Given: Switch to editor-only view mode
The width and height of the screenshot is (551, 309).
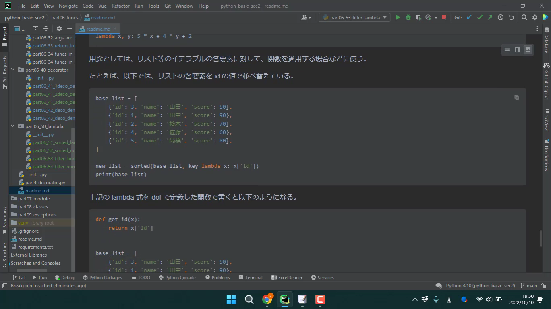Looking at the screenshot, I should pos(507,50).
